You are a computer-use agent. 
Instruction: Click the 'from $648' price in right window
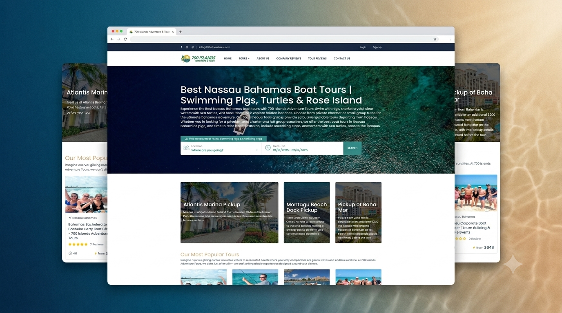484,247
